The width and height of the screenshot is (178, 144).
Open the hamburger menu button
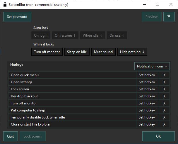[169, 17]
